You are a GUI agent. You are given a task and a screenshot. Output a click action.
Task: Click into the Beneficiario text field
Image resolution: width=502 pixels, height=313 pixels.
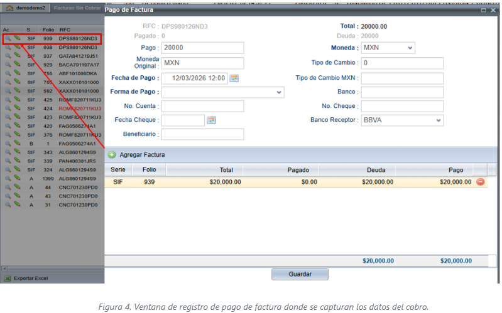click(202, 134)
